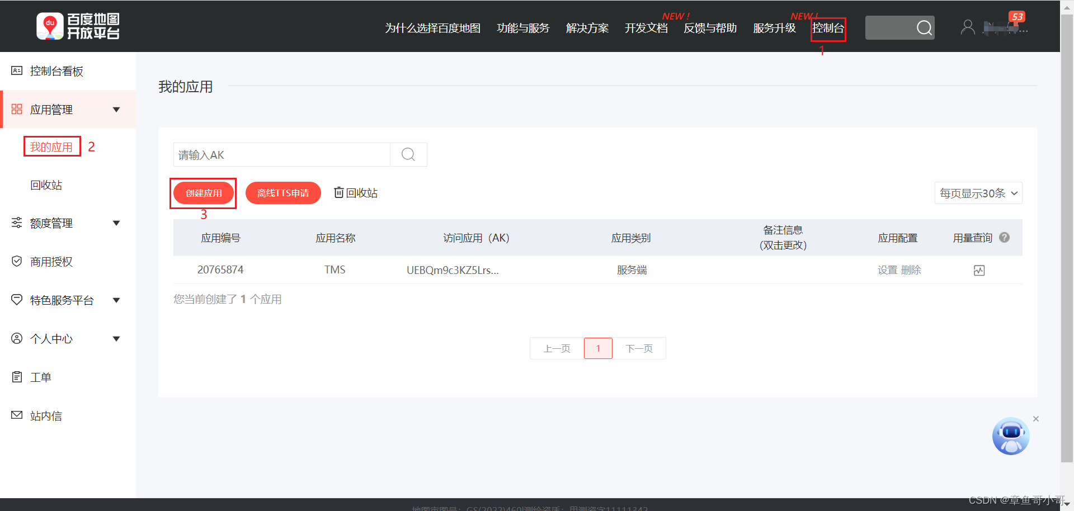Click the header search magnifier icon
Viewport: 1074px width, 511px height.
tap(924, 27)
